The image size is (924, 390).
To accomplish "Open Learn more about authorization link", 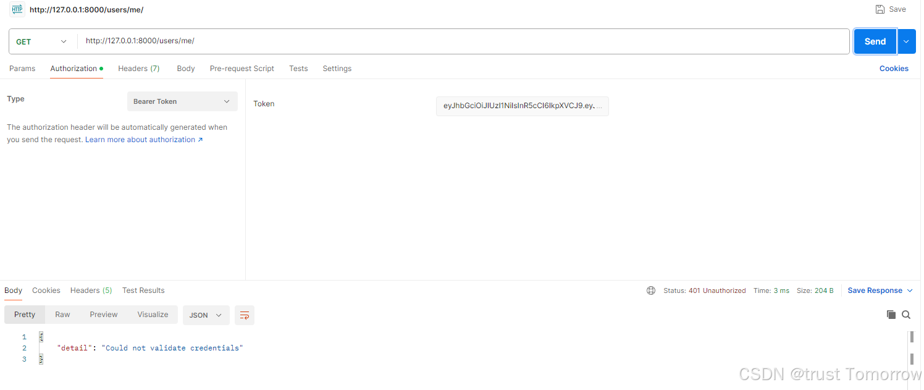I will click(x=144, y=140).
